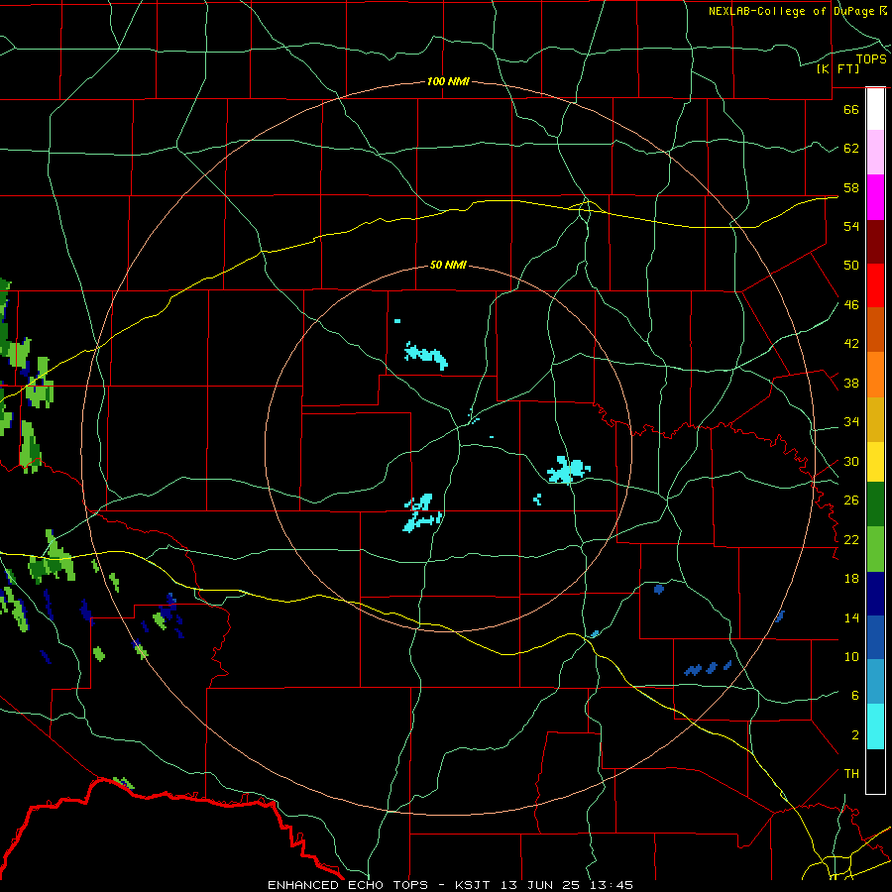Click the cyan echo cluster below the 50 NMI label
892x892 pixels.
(425, 355)
